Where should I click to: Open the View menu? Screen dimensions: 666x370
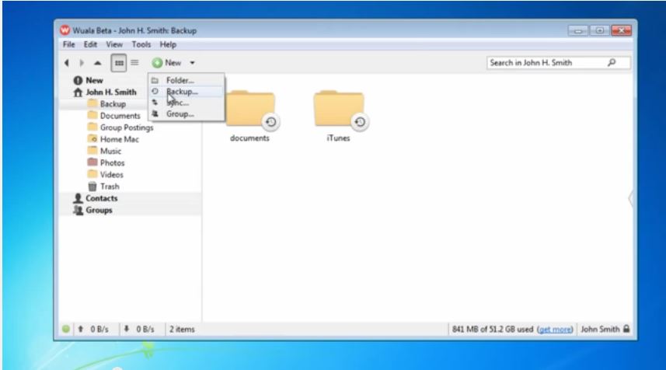(113, 45)
